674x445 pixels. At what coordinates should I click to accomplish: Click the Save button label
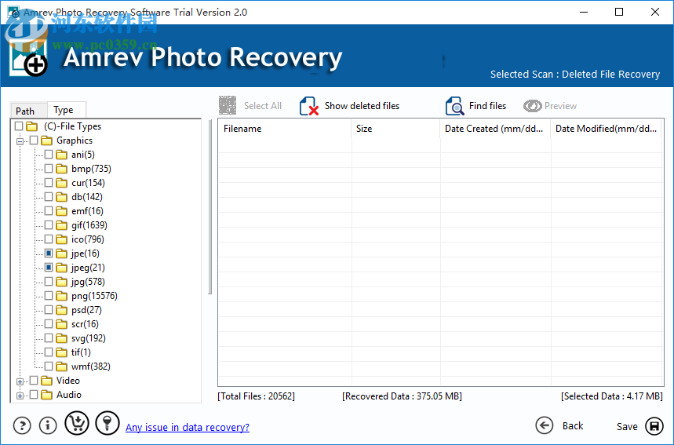point(627,426)
